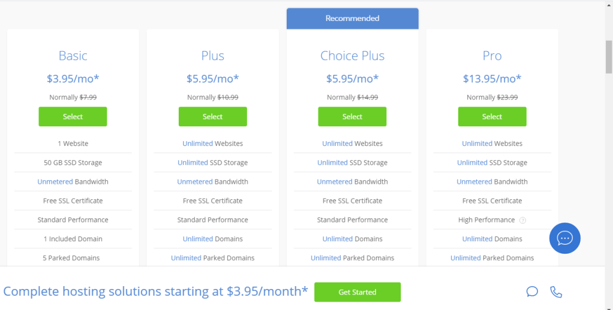Select the Basic plan button
This screenshot has height=310, width=613.
pos(73,117)
